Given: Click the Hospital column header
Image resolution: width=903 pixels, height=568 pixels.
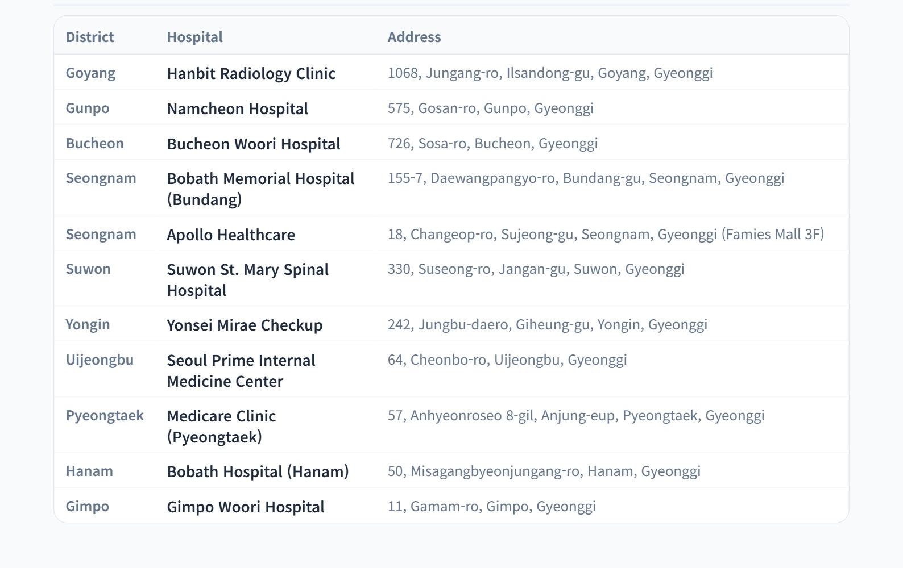Looking at the screenshot, I should [x=194, y=37].
